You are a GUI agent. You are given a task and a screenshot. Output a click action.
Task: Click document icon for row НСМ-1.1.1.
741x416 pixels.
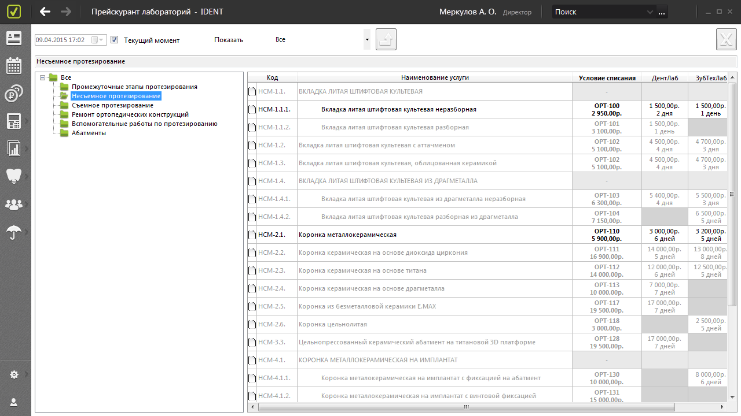(x=252, y=109)
